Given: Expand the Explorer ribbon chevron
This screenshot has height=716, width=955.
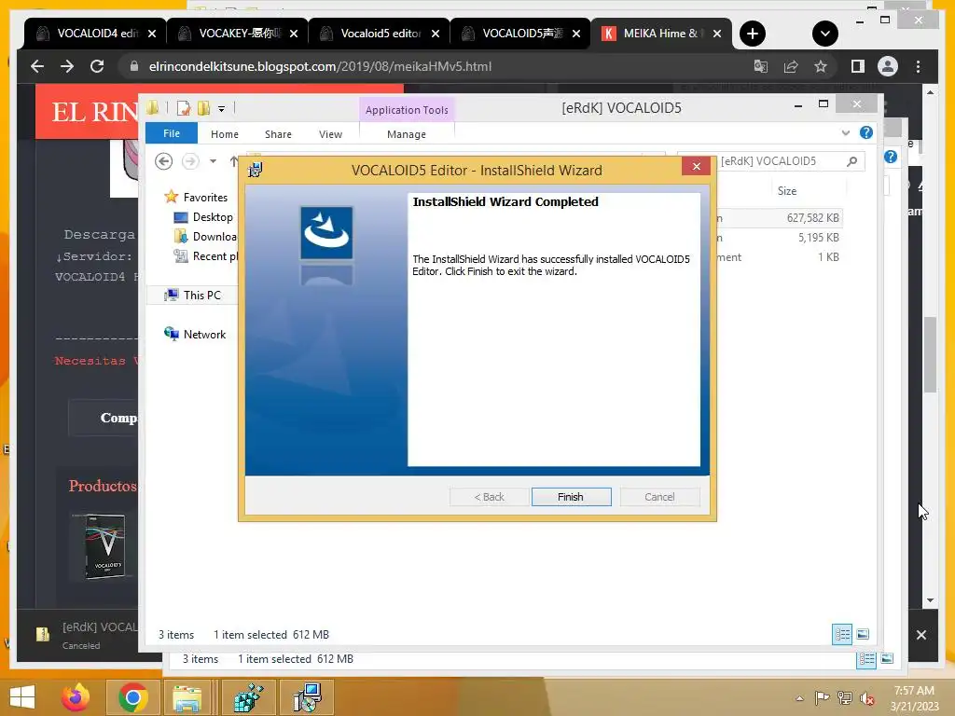Looking at the screenshot, I should pyautogui.click(x=845, y=132).
